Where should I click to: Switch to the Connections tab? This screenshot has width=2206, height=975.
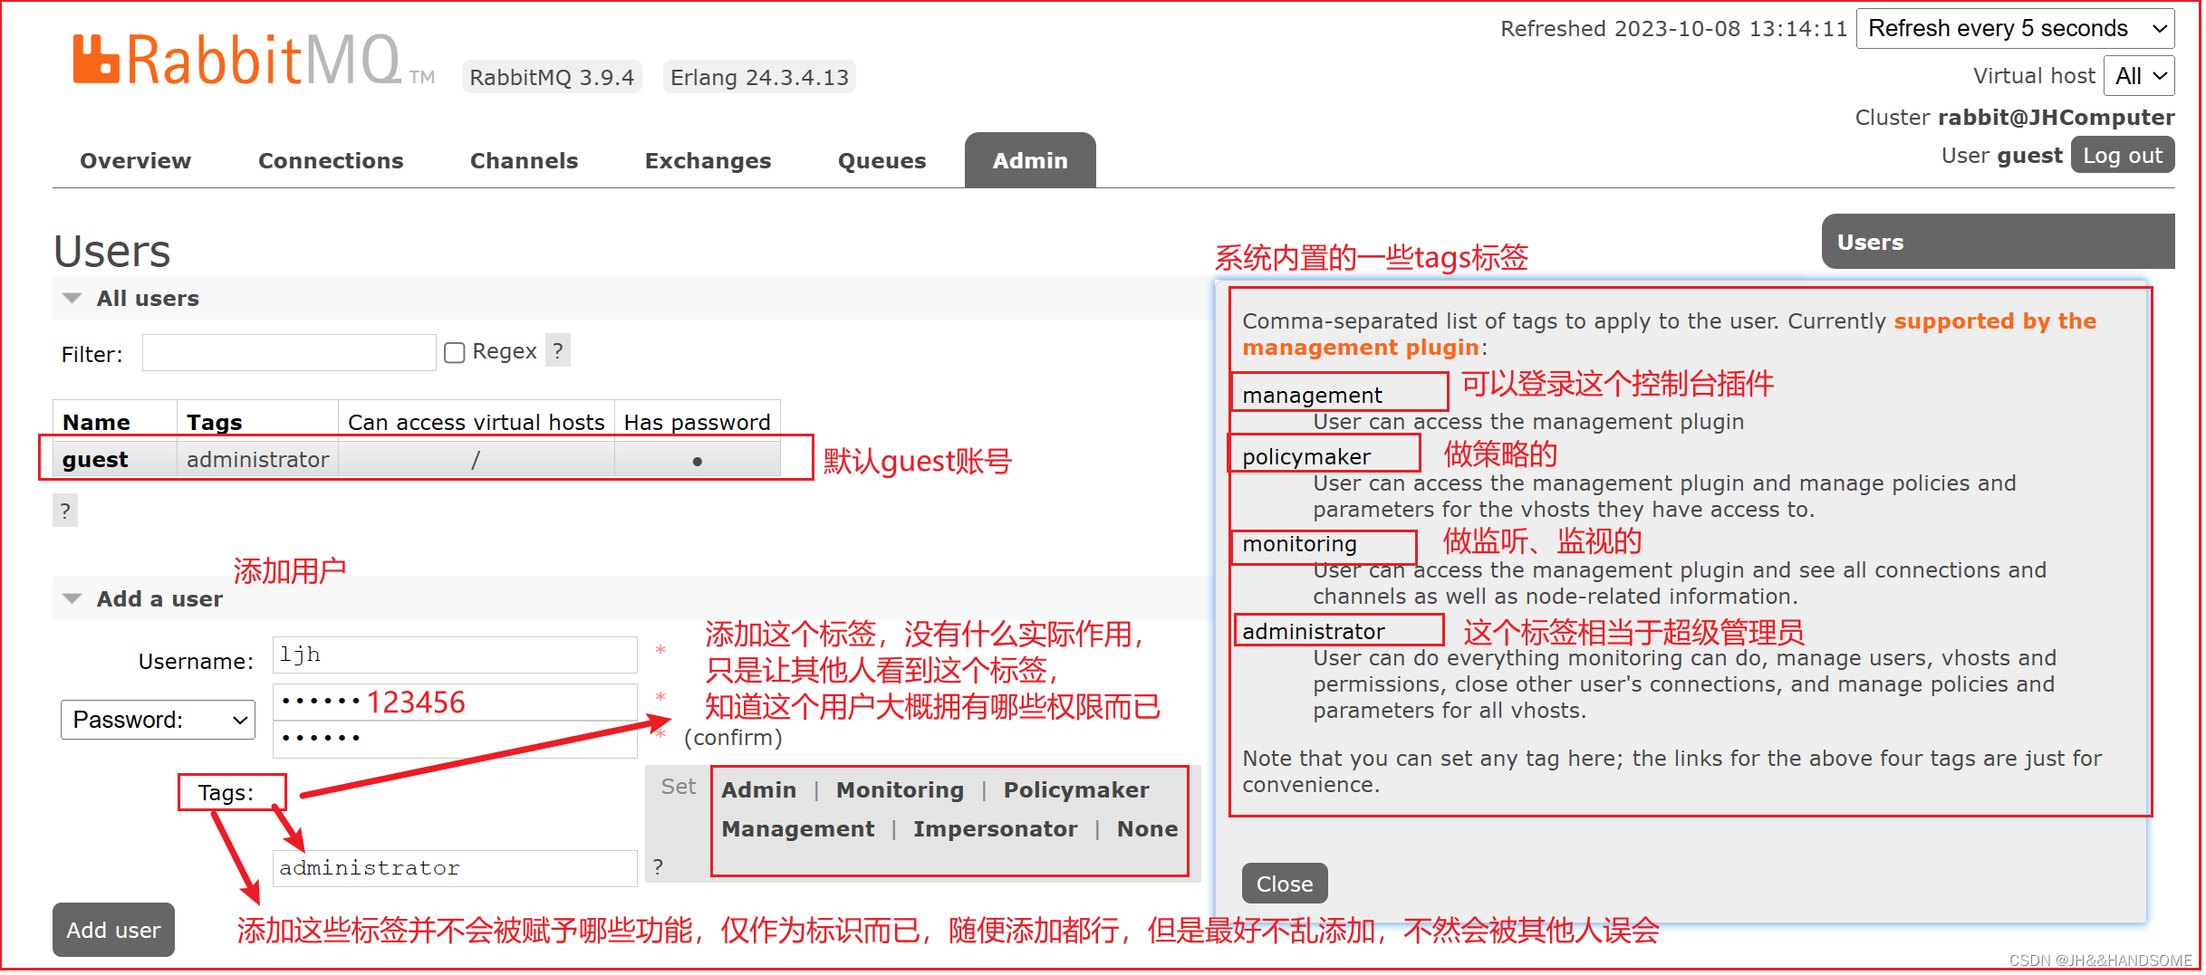[x=331, y=160]
